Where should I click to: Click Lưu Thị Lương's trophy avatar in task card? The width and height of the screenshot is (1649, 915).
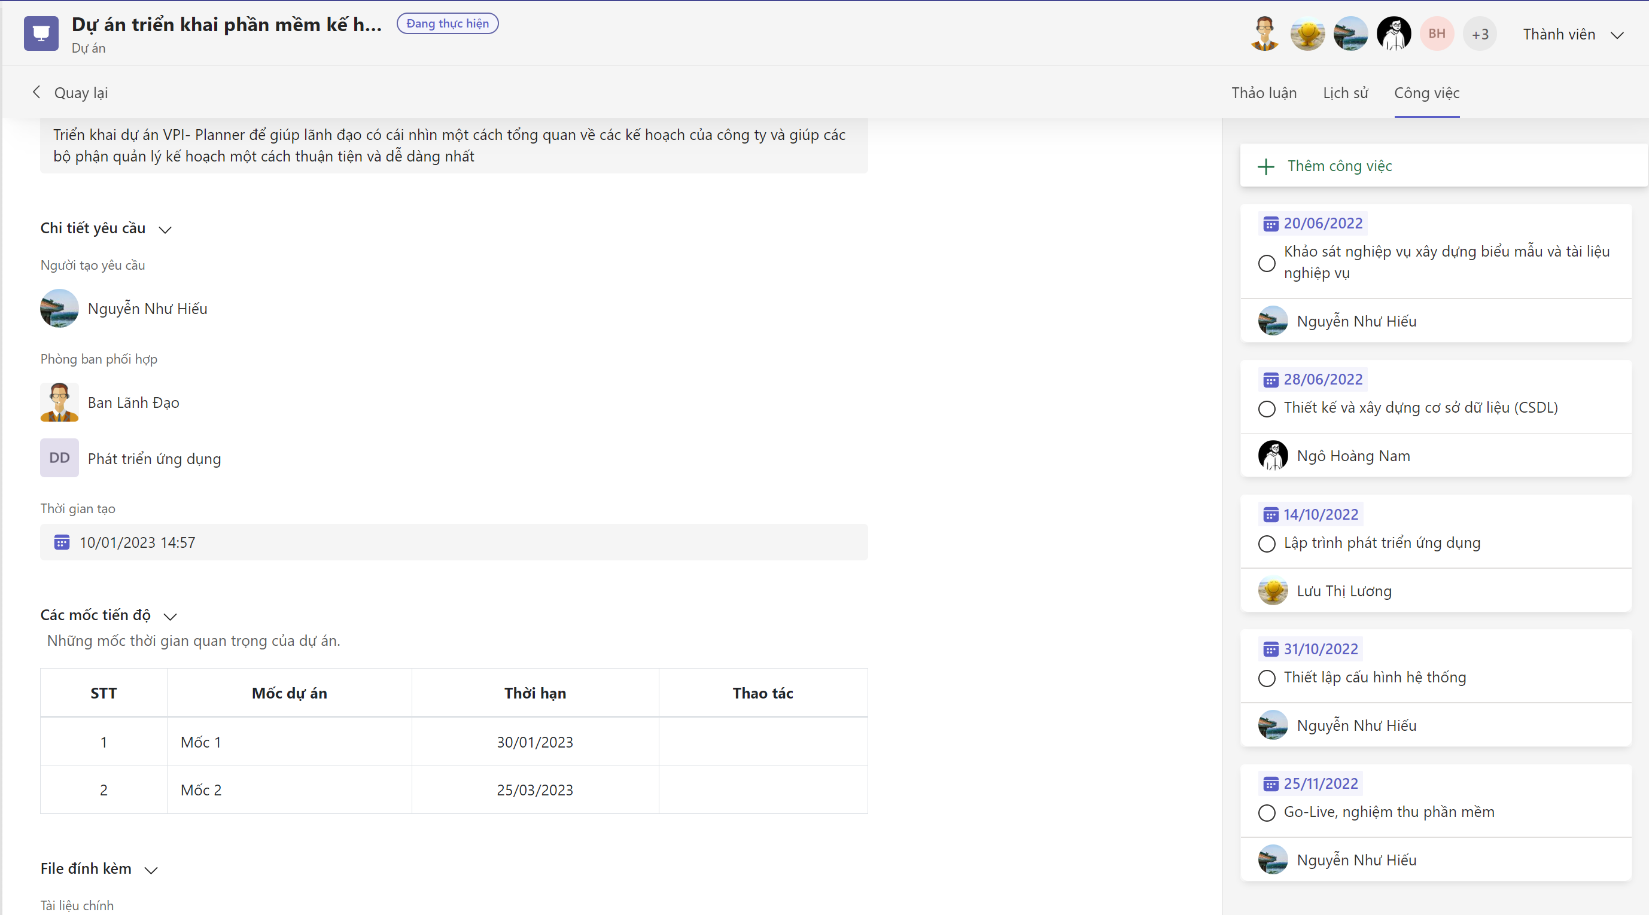pos(1273,591)
